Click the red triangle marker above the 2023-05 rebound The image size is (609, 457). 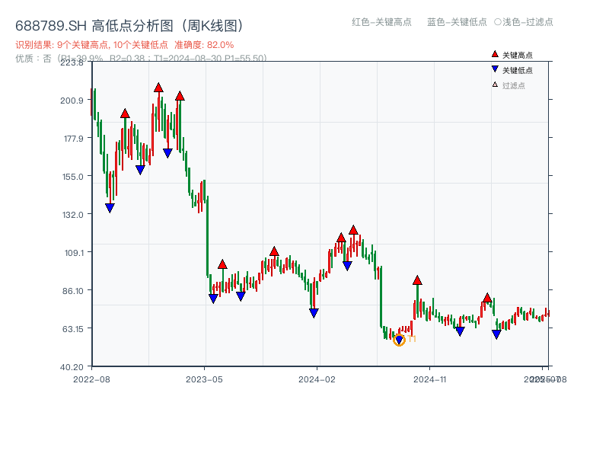(222, 264)
